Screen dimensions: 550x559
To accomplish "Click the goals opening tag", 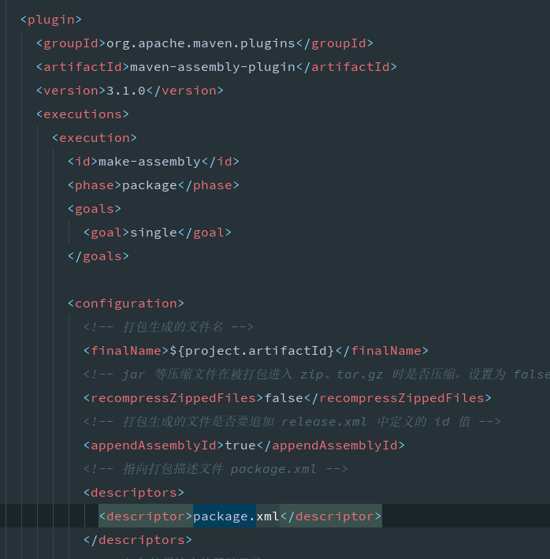I will (95, 209).
